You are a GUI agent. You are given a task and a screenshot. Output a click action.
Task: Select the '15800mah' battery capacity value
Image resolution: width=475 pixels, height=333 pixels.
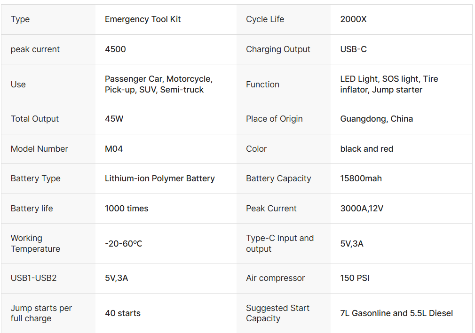click(361, 178)
